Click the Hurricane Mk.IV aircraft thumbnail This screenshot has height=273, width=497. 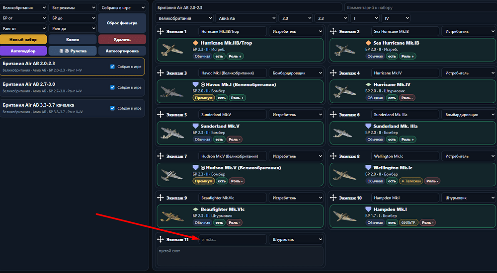345,91
